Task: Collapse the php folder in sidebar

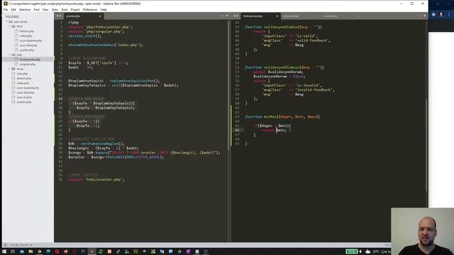Action: (9, 55)
